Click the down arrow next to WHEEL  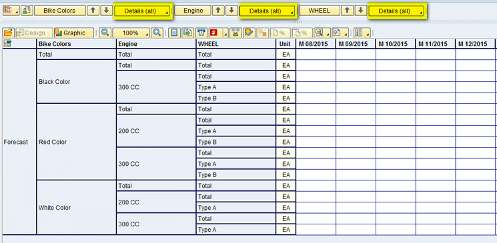[360, 11]
